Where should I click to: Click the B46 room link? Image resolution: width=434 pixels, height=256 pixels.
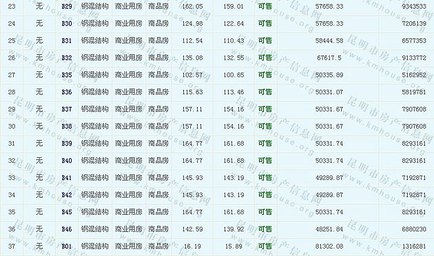tap(67, 229)
